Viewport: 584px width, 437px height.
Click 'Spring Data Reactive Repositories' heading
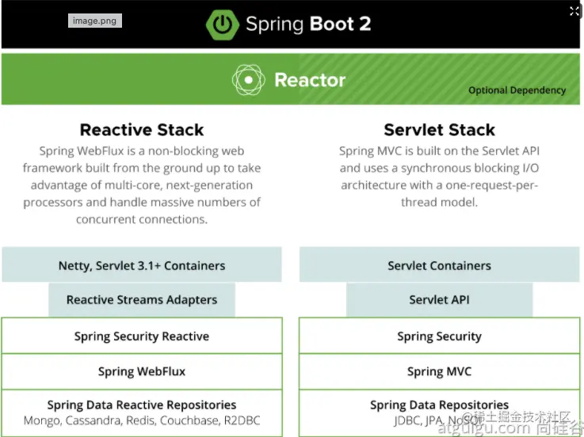(142, 405)
